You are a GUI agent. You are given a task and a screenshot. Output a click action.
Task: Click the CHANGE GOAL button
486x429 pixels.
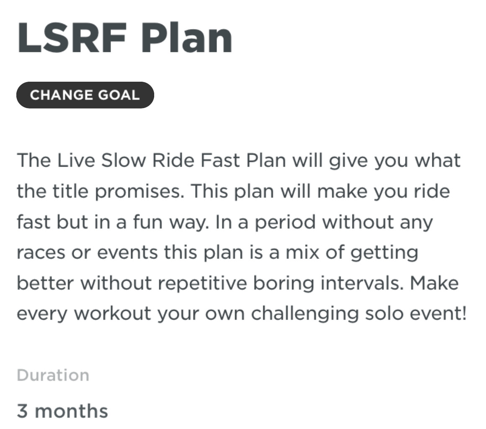point(85,95)
